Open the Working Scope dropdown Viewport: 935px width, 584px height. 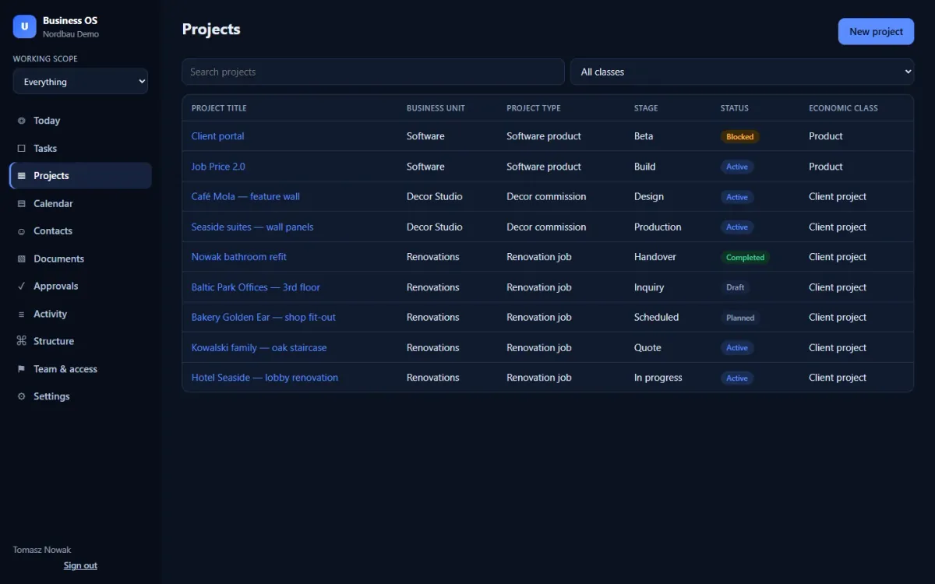pos(80,81)
